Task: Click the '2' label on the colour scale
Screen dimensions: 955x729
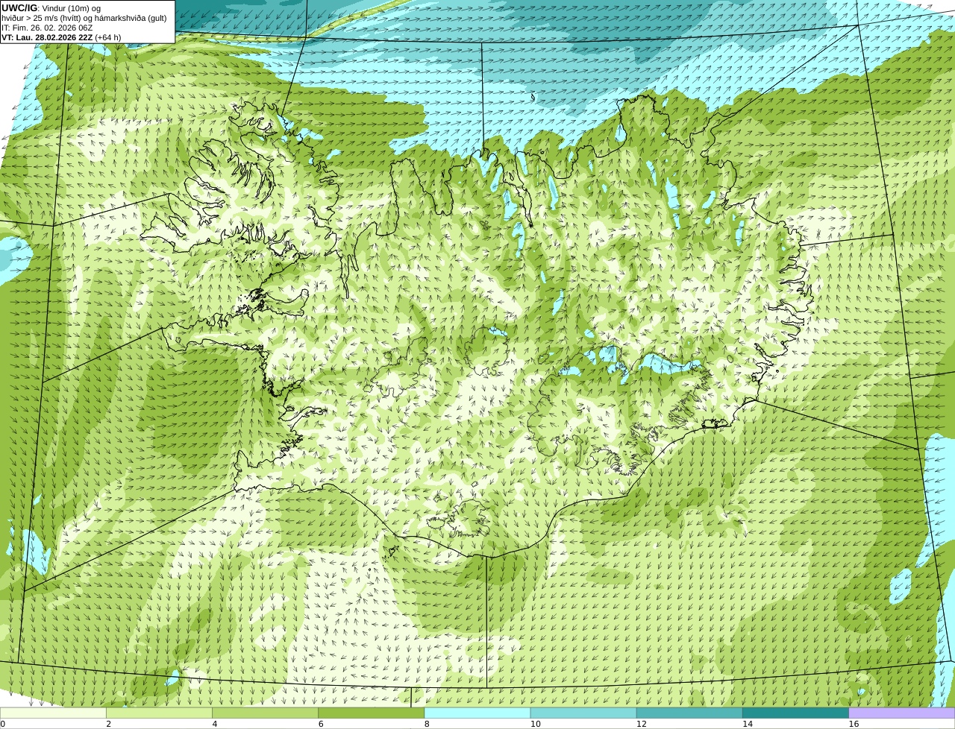Action: tap(108, 724)
